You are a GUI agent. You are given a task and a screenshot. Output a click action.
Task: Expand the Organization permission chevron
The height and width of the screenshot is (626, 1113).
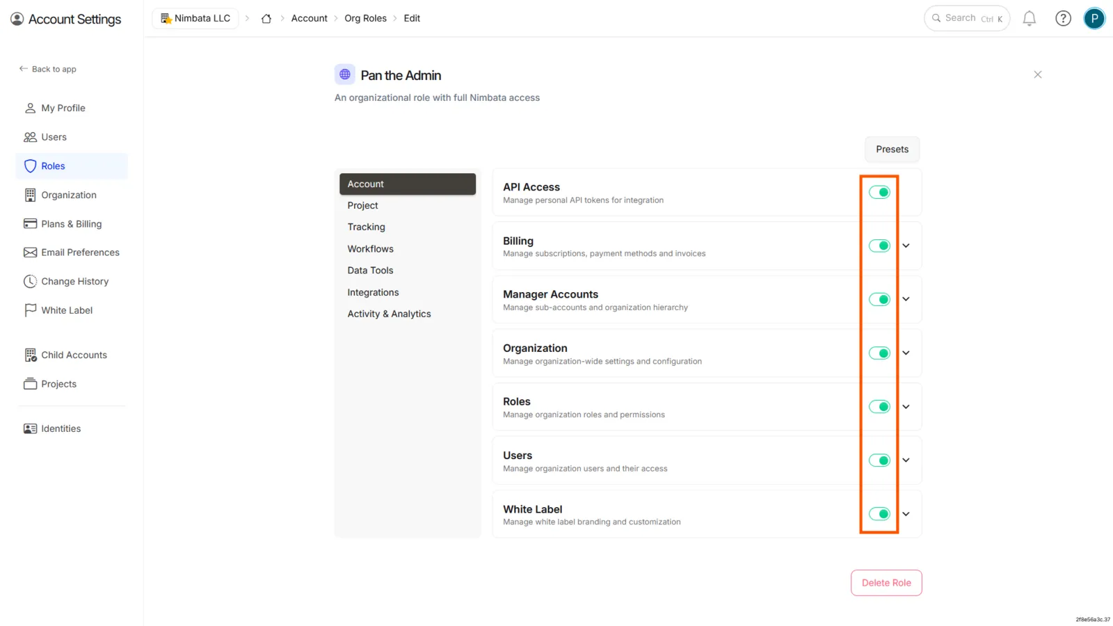906,353
